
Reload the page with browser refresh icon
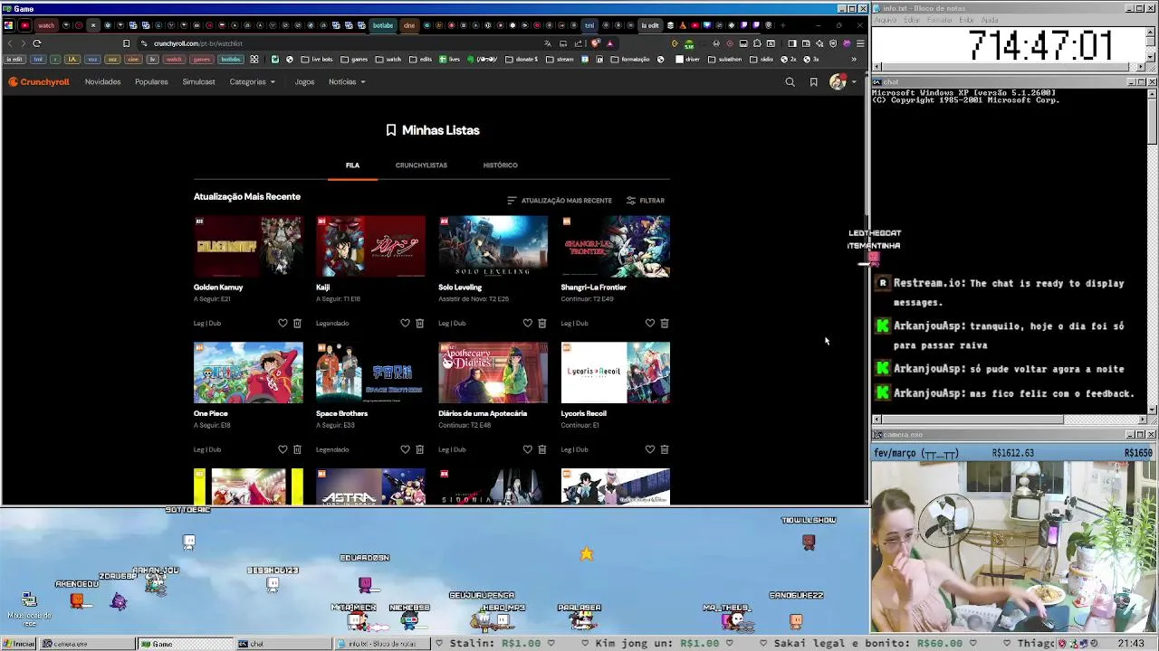coord(37,43)
